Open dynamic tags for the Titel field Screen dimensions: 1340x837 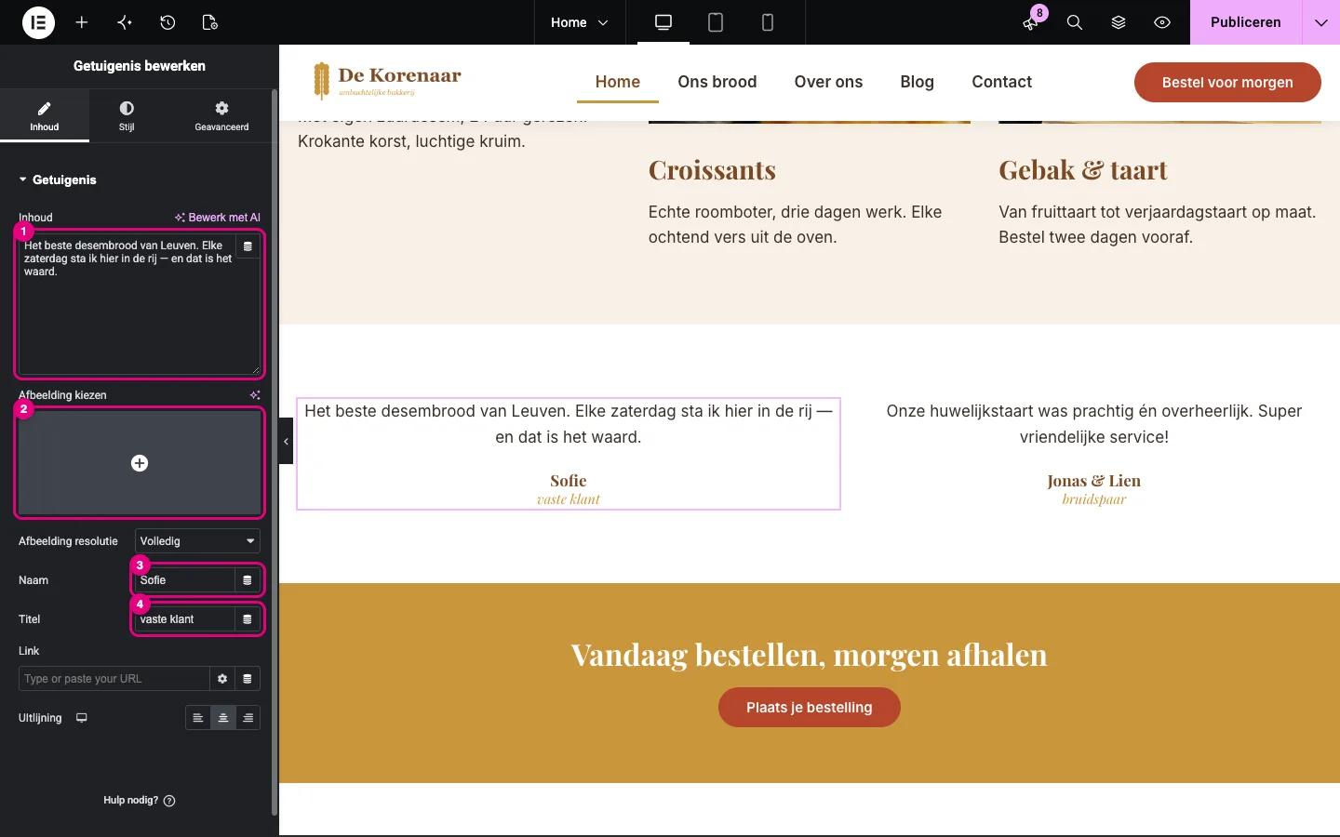pos(248,619)
